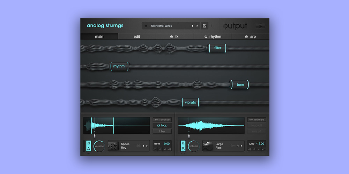This screenshot has height=174, width=349.
Task: Click layer B -1 tune button
Action: 254,150
